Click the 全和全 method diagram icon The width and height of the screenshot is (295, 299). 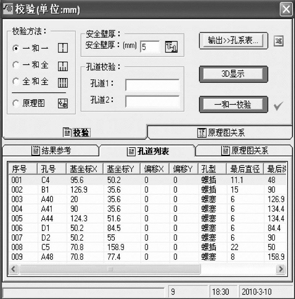[x=63, y=83]
